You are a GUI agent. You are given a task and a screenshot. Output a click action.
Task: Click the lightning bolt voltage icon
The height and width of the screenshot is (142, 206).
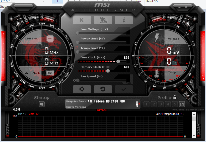click(x=157, y=37)
